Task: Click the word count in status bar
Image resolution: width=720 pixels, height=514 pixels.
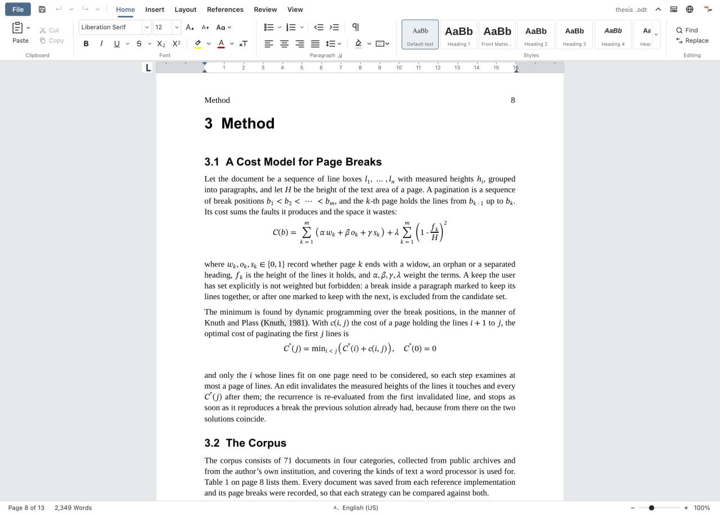Action: (73, 508)
